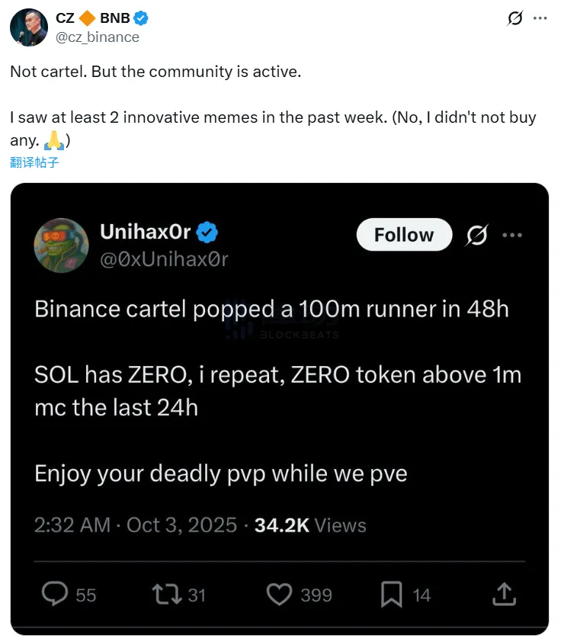Open the 翻译帖子 translate link
The height and width of the screenshot is (639, 564).
click(x=34, y=162)
